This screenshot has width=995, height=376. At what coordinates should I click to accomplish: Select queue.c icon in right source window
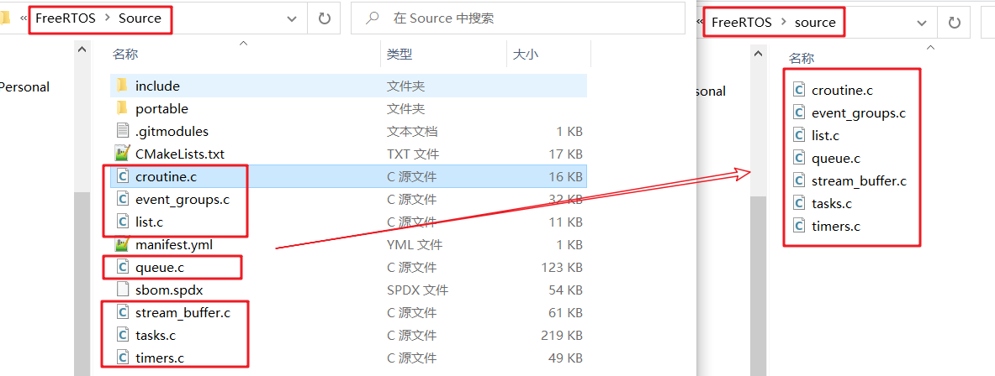799,159
